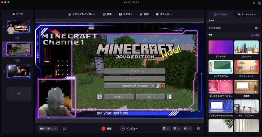Start the preview (プレビュー) playback
The image size is (262, 137).
point(129,128)
